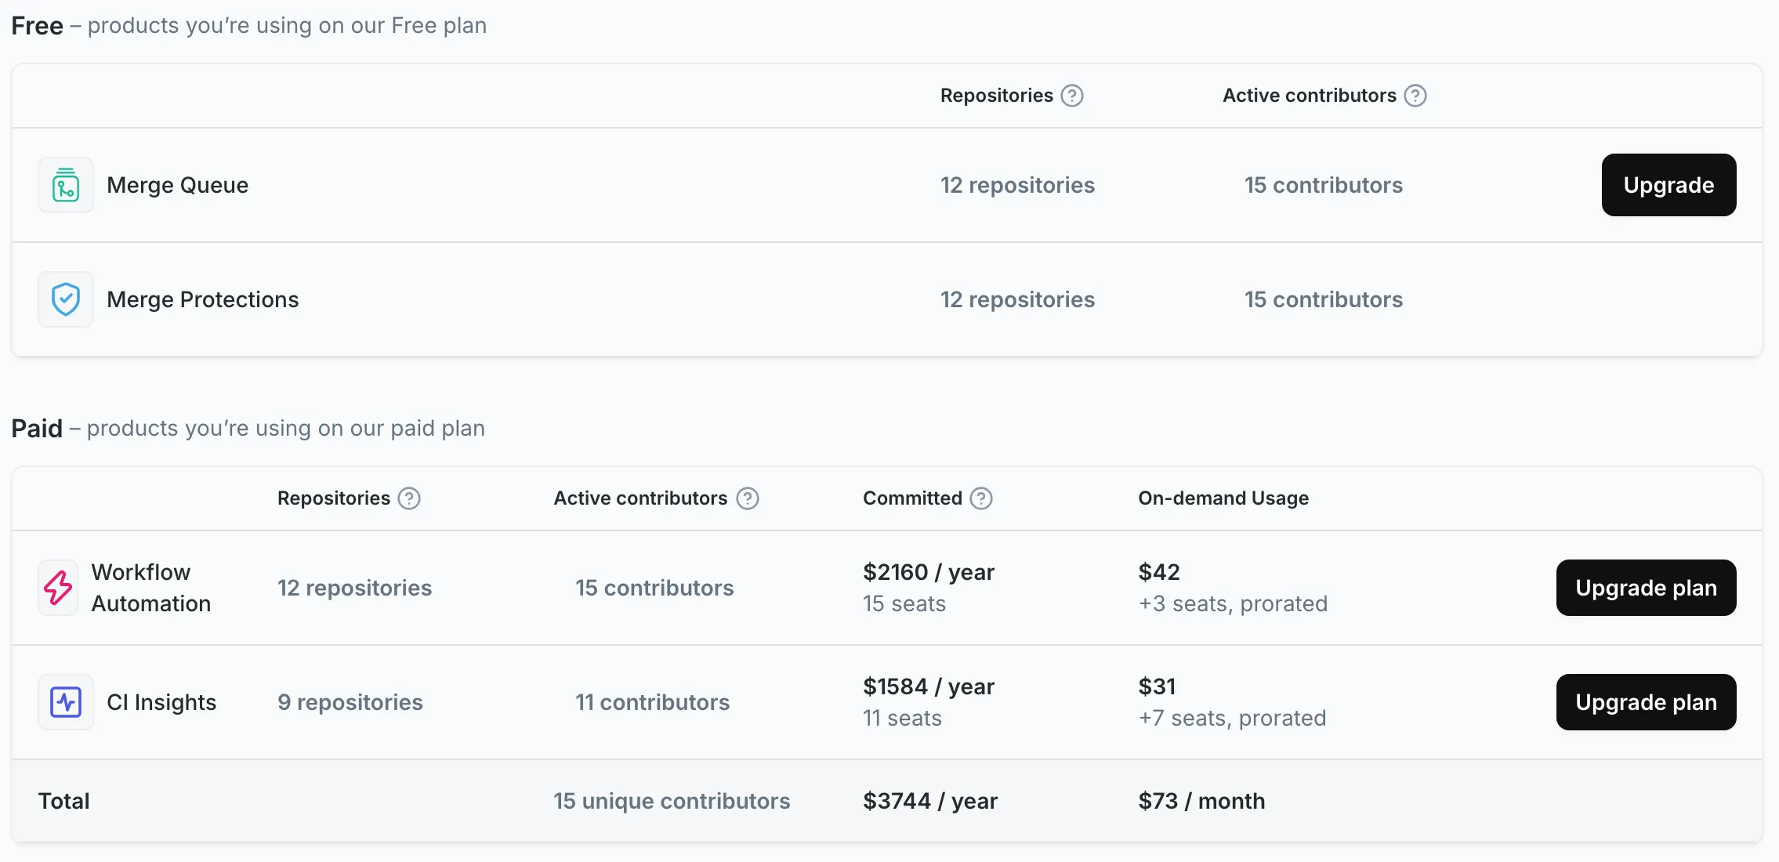
Task: Click the $3744 / year total
Action: point(930,801)
